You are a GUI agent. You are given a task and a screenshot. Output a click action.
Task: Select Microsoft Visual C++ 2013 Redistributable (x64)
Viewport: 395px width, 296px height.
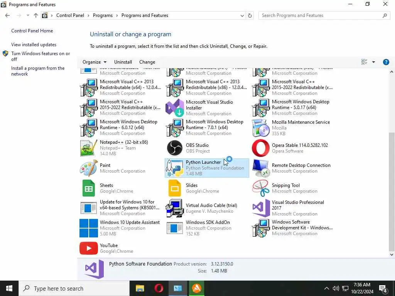pos(121,87)
